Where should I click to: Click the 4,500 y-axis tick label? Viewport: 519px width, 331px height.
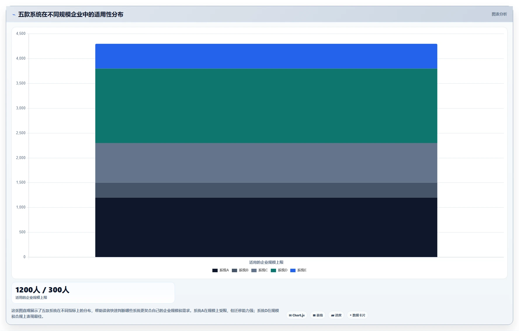[x=21, y=34]
